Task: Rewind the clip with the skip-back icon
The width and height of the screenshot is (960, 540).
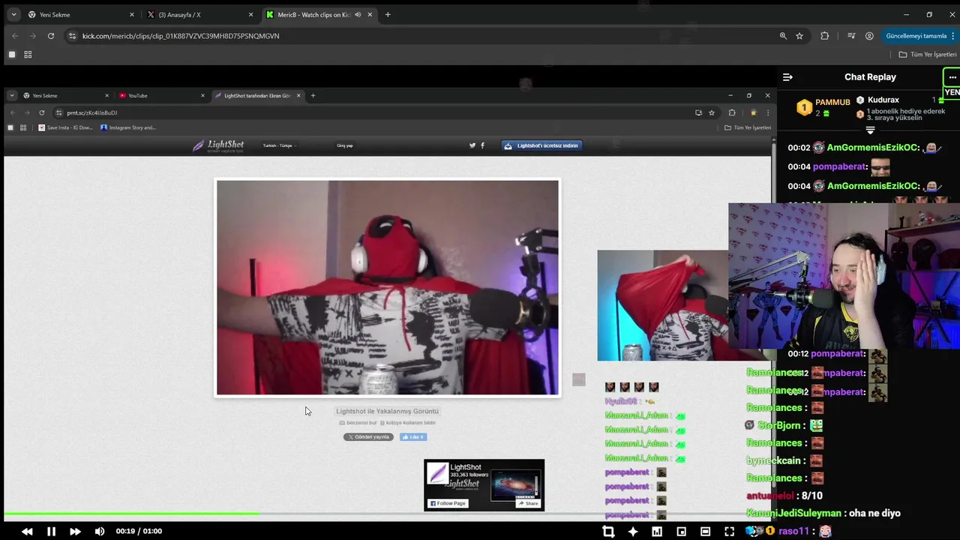Action: (x=27, y=531)
